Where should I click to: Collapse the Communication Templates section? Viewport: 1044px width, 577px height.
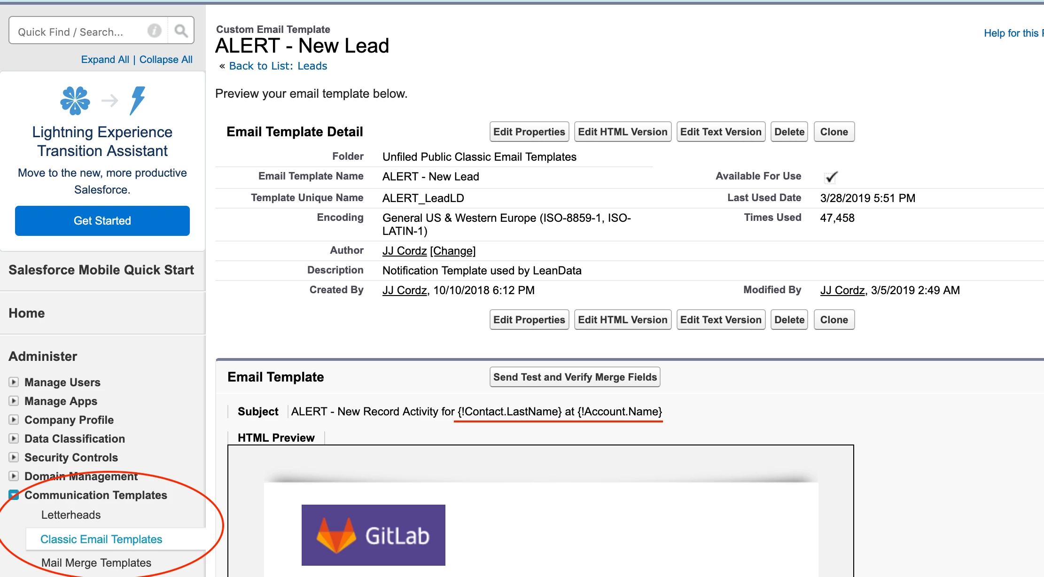click(14, 495)
